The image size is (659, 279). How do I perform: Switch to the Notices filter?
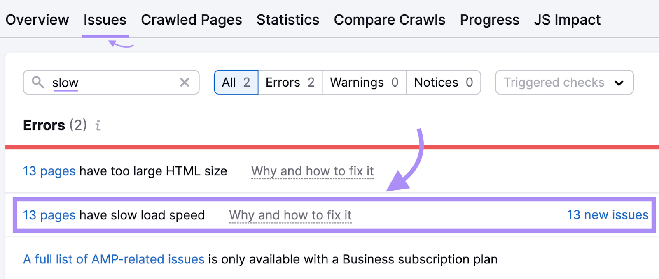coord(443,82)
